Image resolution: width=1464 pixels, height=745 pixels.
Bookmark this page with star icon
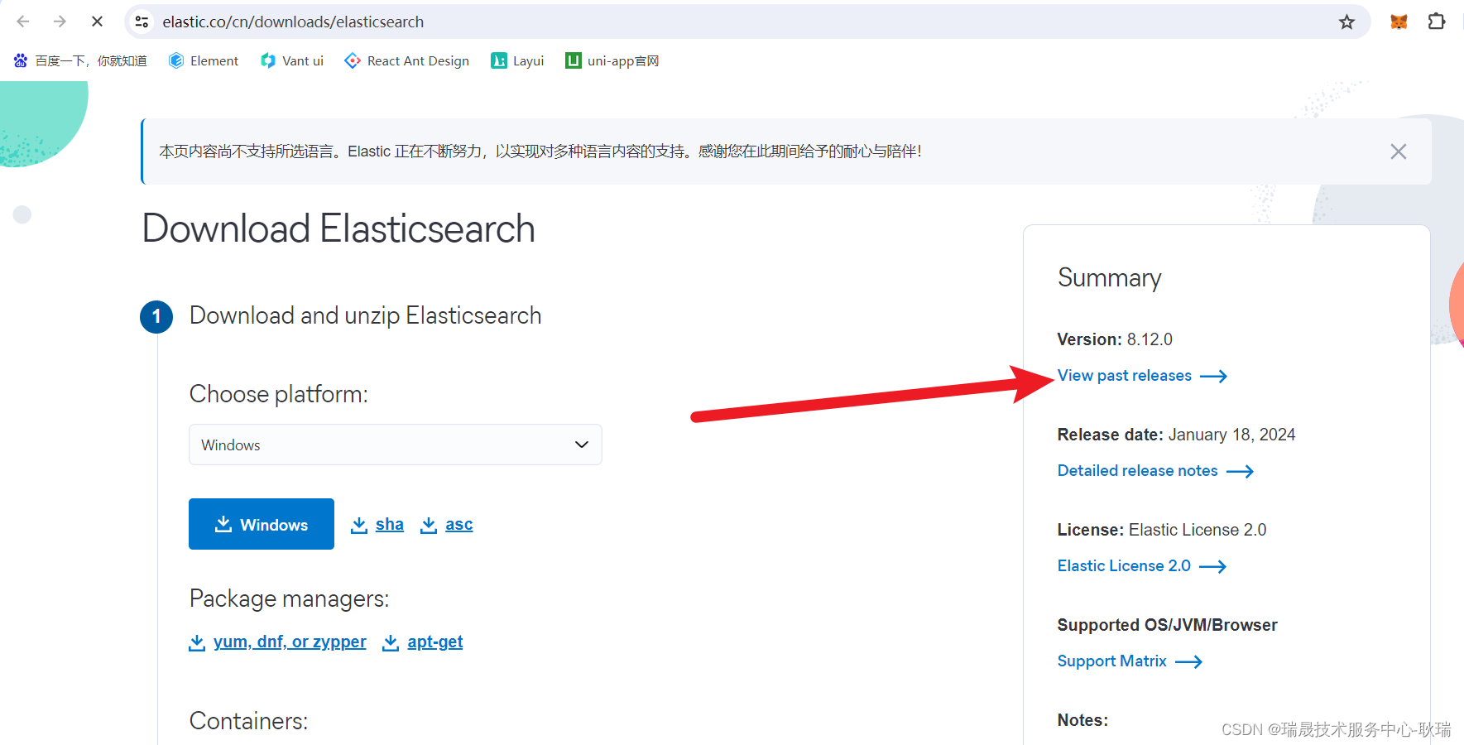1346,22
